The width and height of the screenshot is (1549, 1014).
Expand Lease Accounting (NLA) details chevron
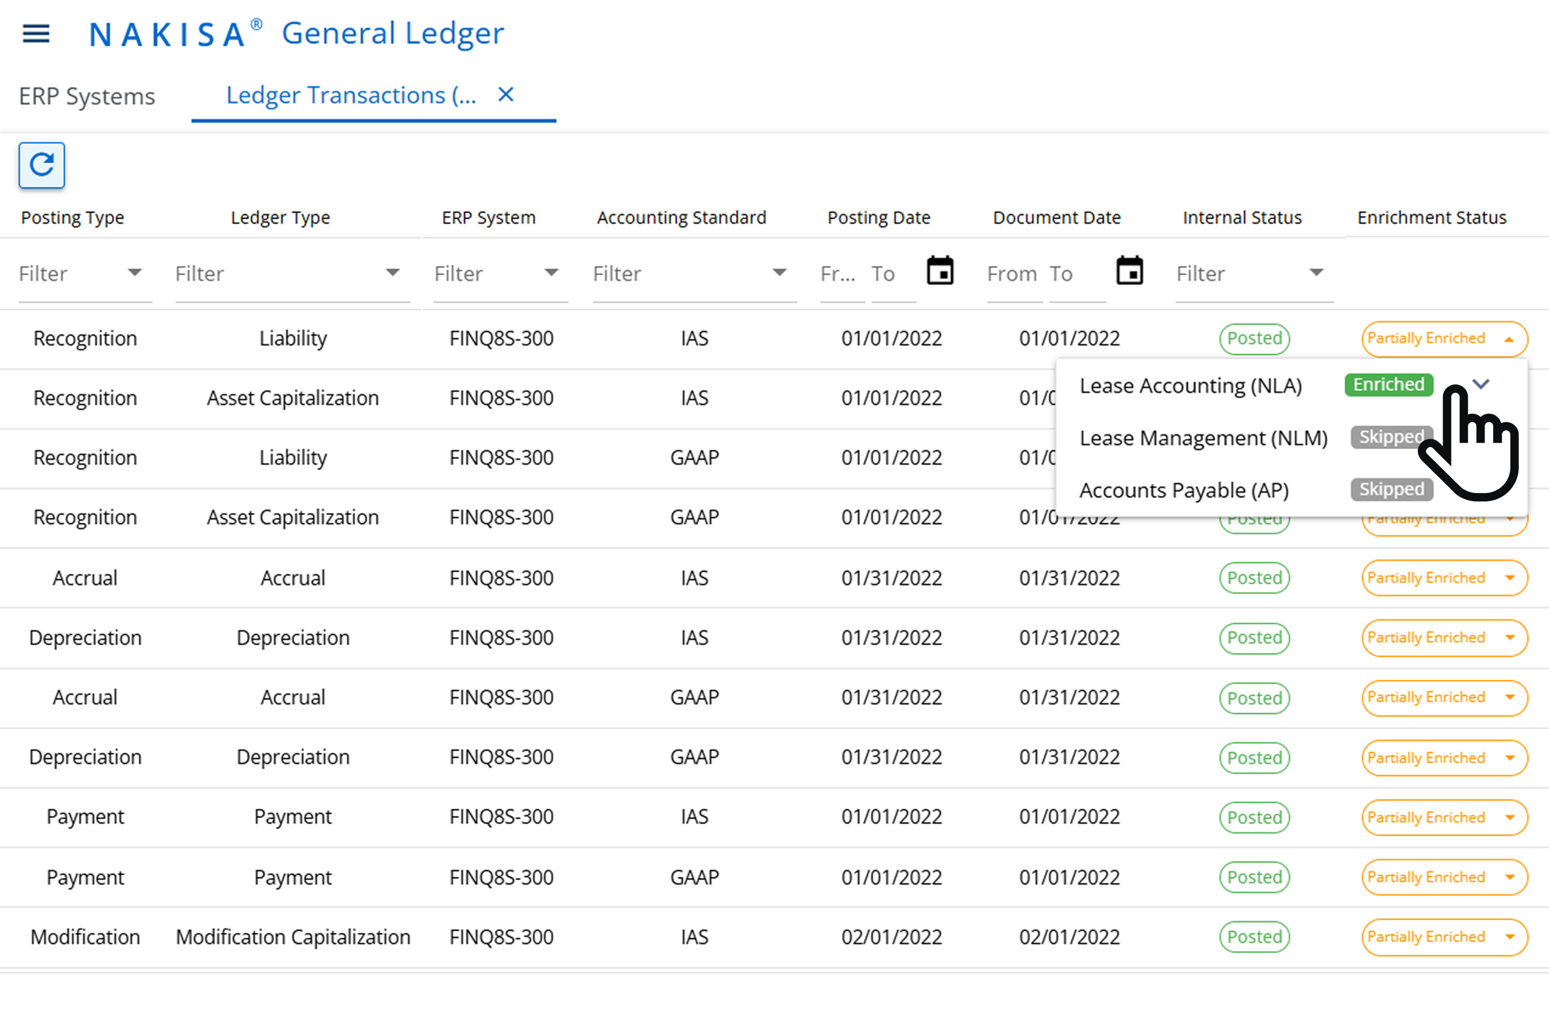point(1481,385)
